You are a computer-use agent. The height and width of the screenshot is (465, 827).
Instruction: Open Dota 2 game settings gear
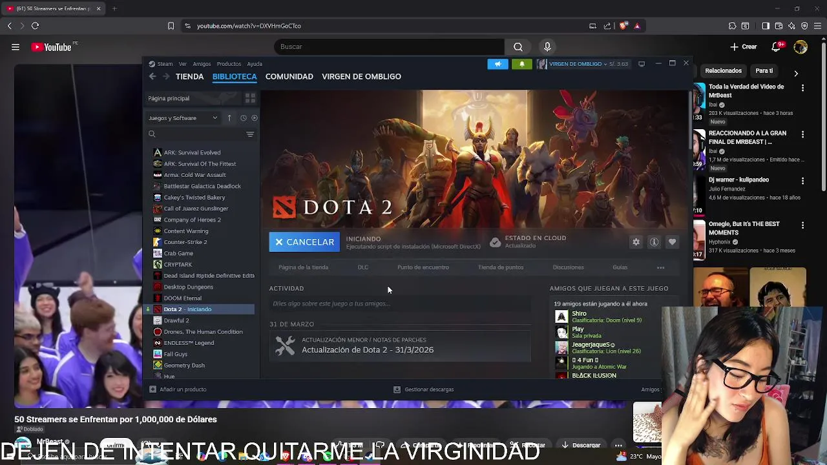tap(636, 242)
